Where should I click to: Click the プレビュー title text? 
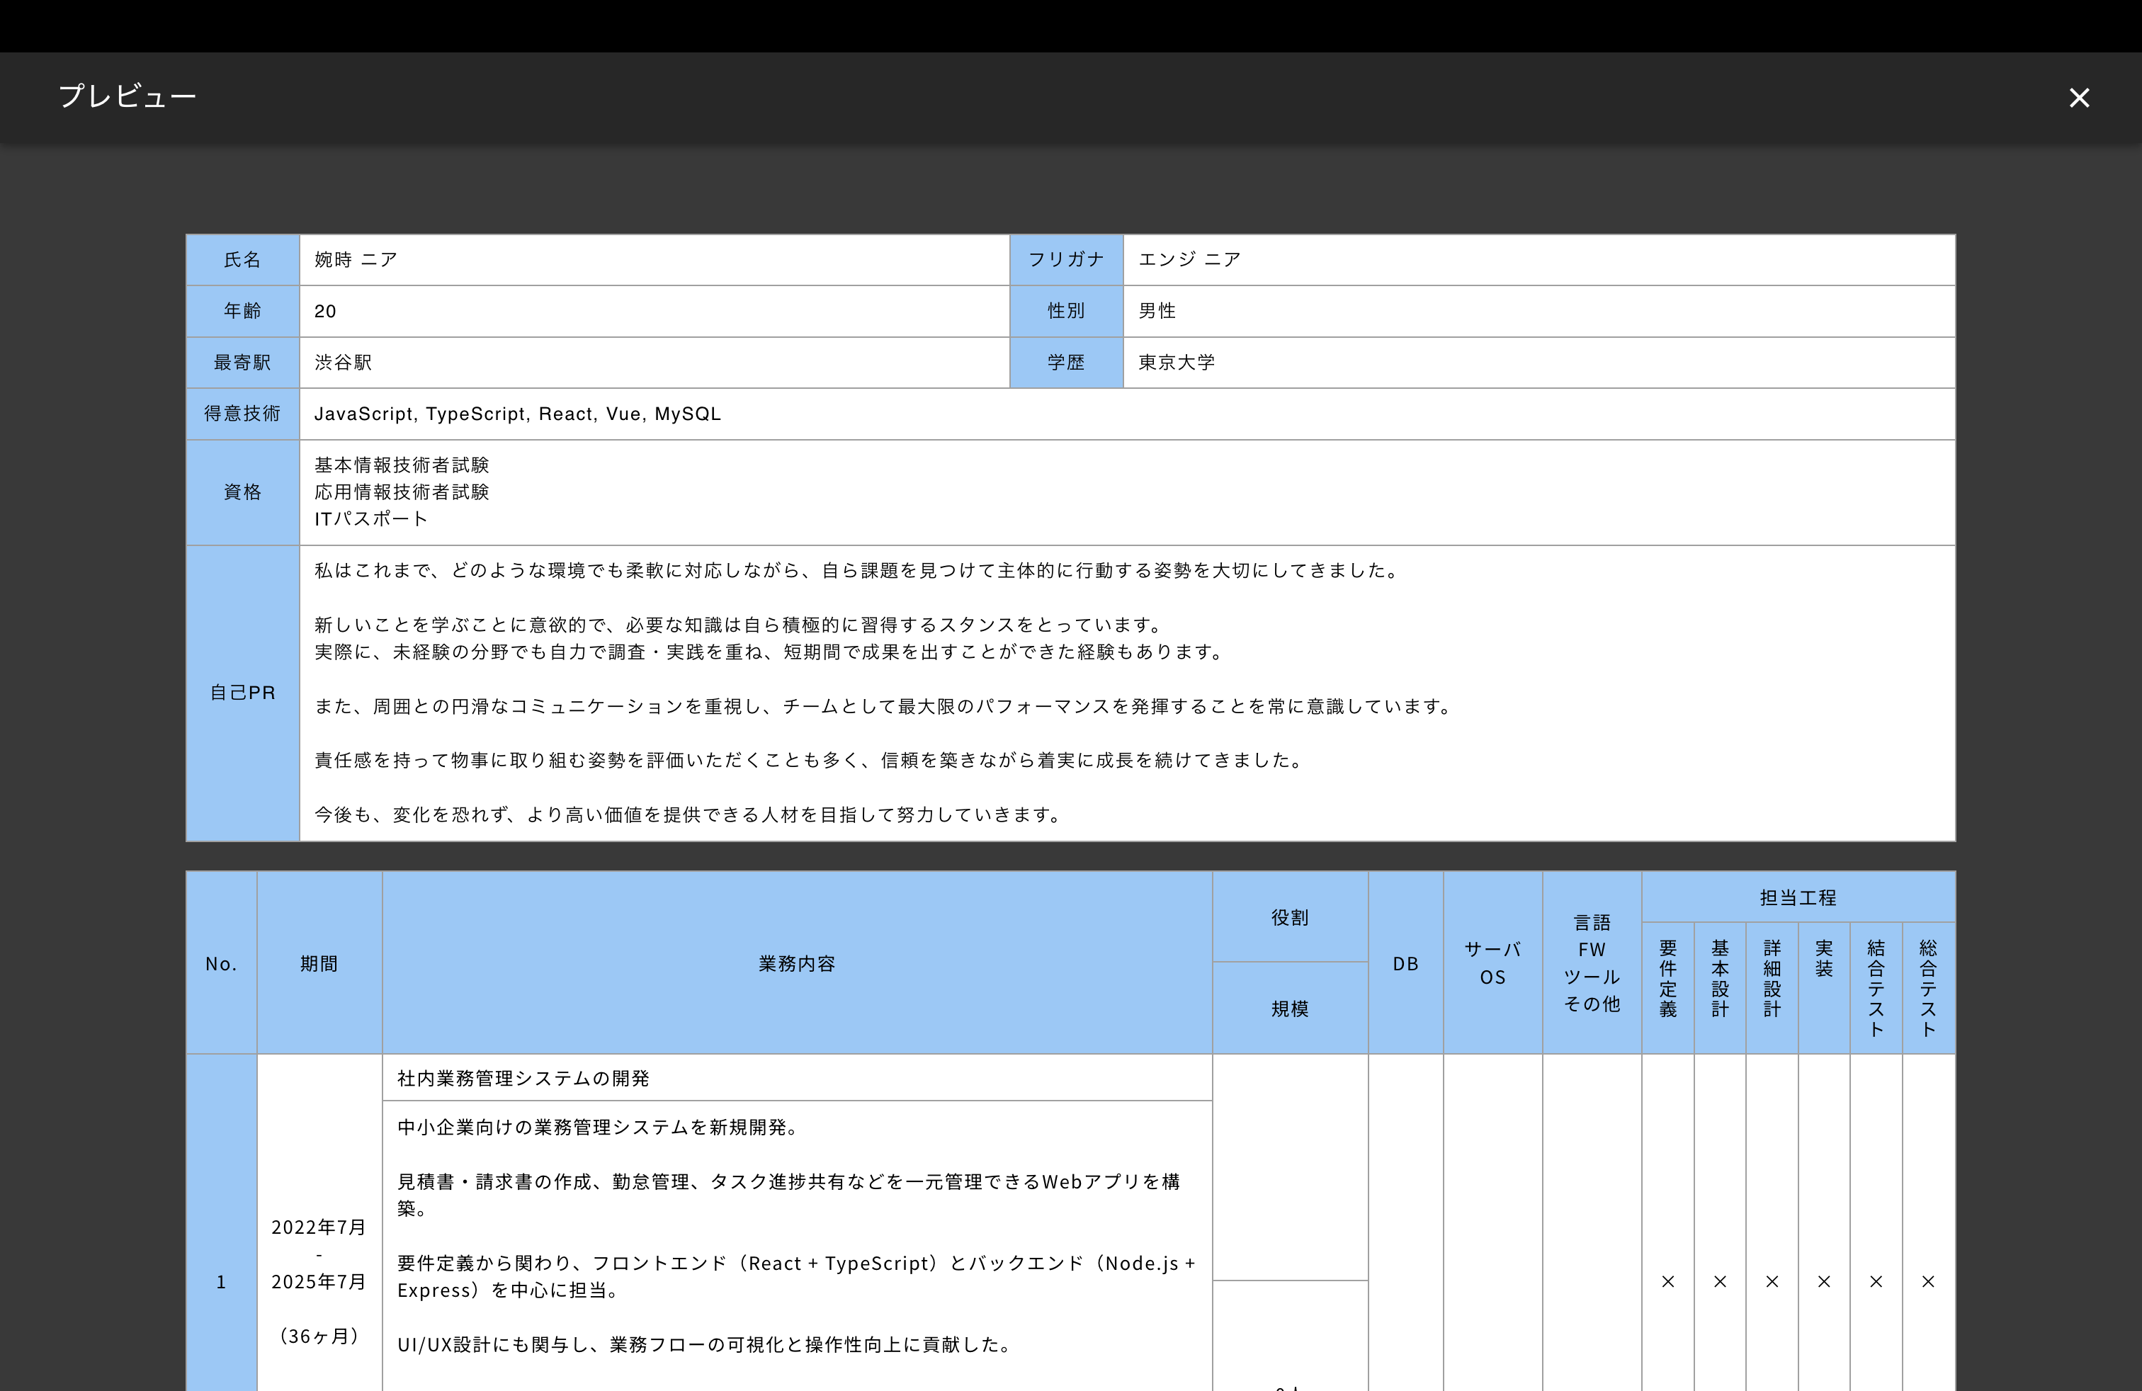[x=127, y=96]
